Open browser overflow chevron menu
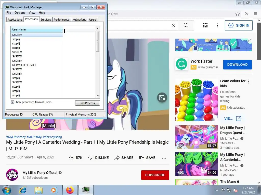This screenshot has width=261, height=195. click(x=247, y=14)
